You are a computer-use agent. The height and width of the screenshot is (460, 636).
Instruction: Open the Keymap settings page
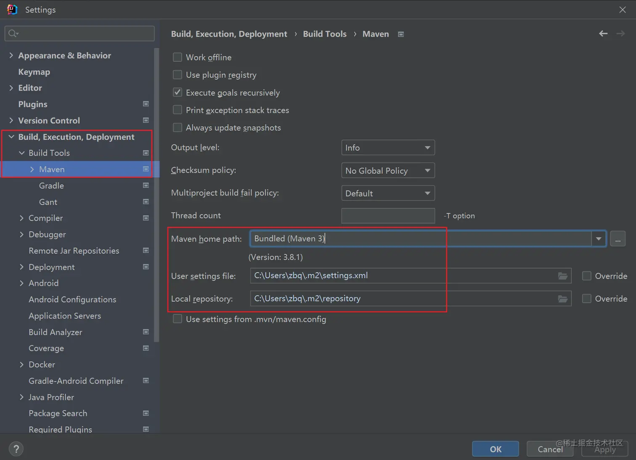(x=34, y=72)
